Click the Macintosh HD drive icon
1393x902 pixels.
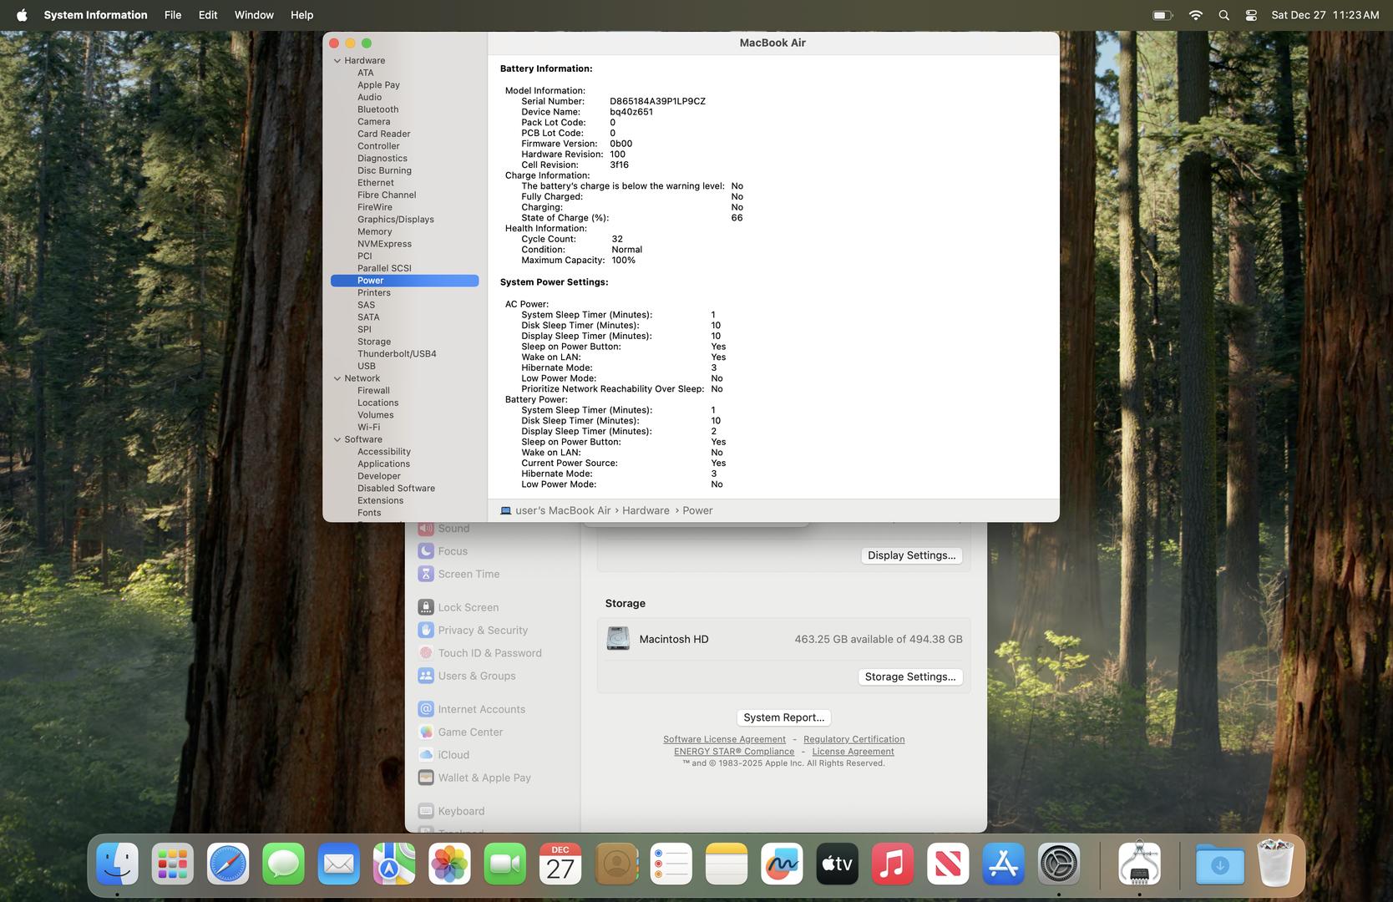click(x=618, y=639)
